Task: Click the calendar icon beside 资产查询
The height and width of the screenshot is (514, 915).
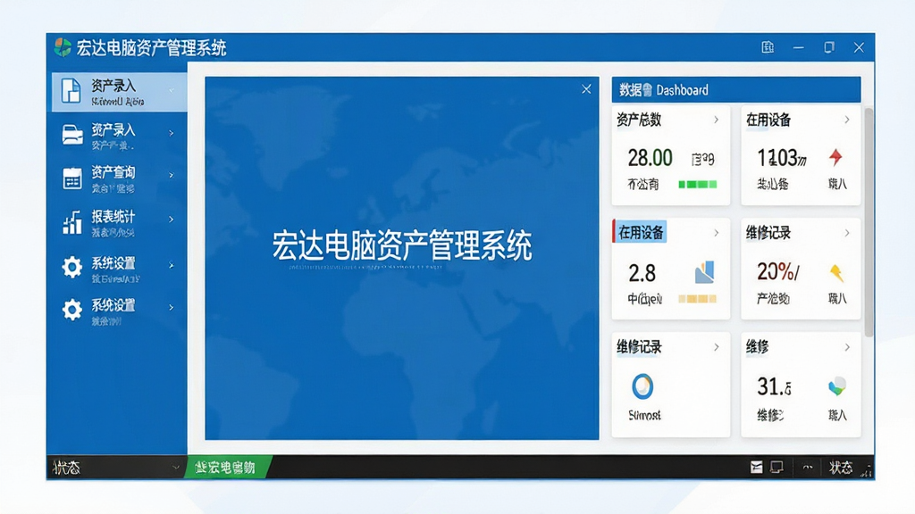Action: pos(72,178)
